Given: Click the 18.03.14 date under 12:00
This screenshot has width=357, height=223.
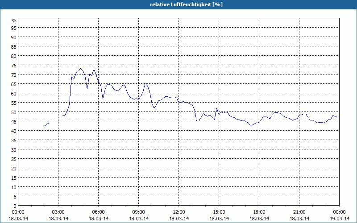Looking at the screenshot, I should pos(179,219).
